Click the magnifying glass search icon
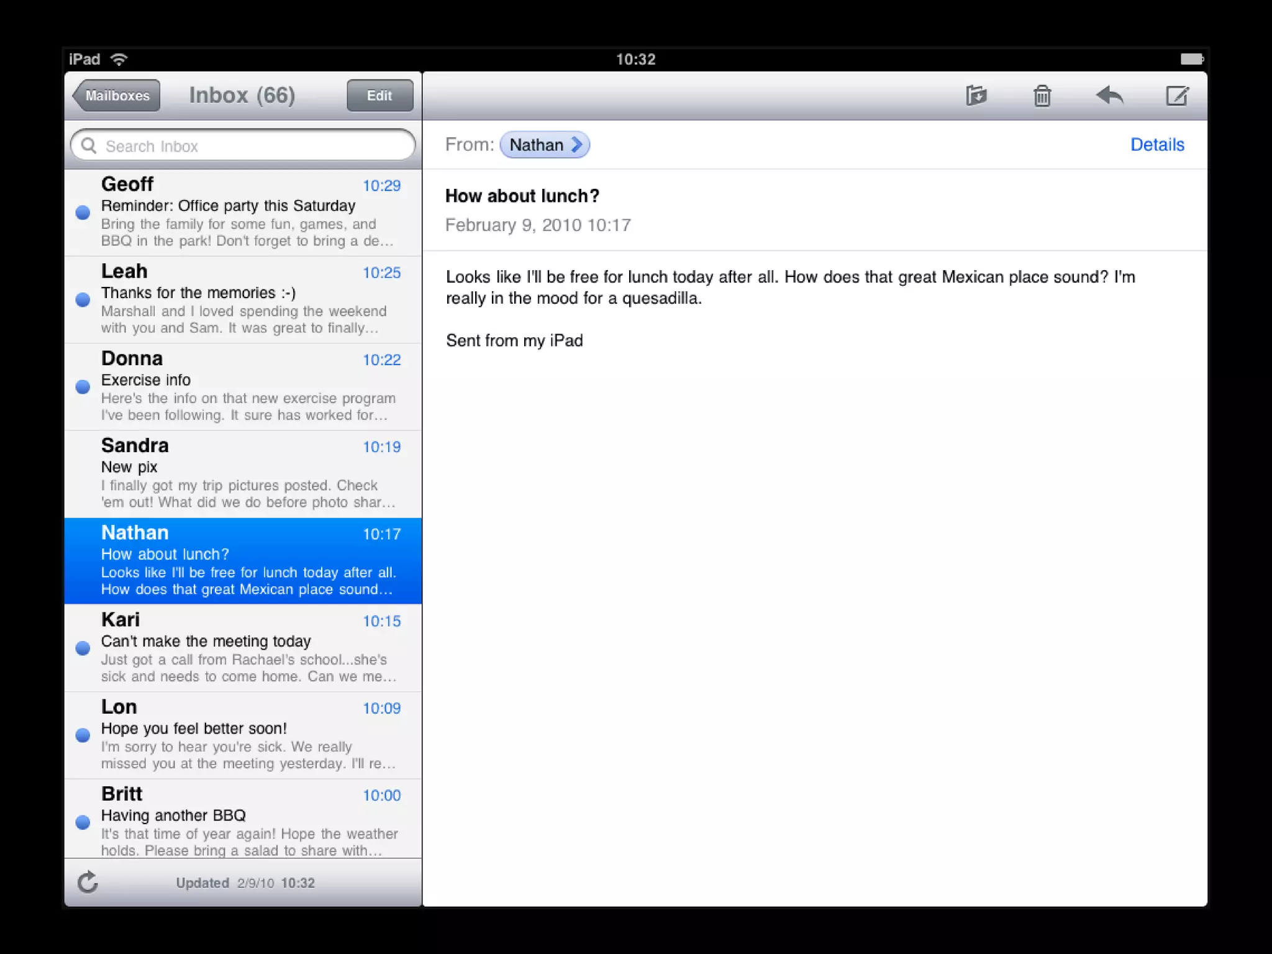This screenshot has height=954, width=1272. pyautogui.click(x=89, y=145)
